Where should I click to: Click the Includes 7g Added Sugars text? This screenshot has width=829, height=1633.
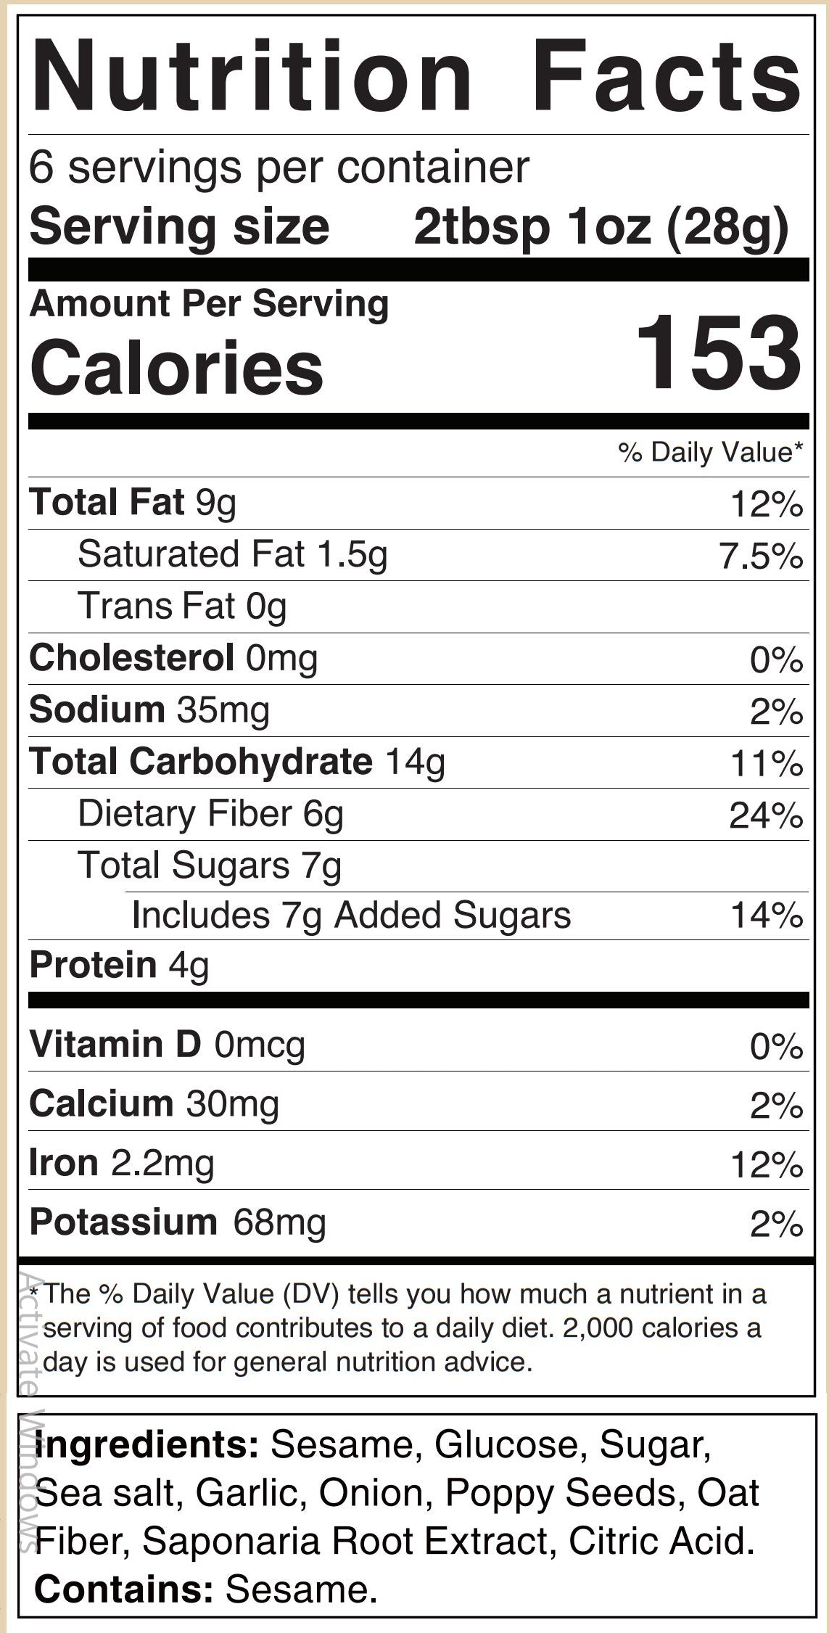pyautogui.click(x=351, y=916)
